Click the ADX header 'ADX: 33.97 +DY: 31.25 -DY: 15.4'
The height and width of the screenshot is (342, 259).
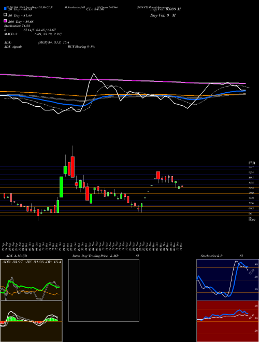[32, 262]
